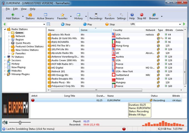
Task: Click the horizontal scrollbar of the station list
Action: pos(96,90)
